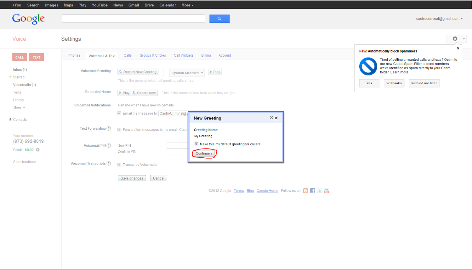
Task: Open History in sidebar
Action: 19,100
